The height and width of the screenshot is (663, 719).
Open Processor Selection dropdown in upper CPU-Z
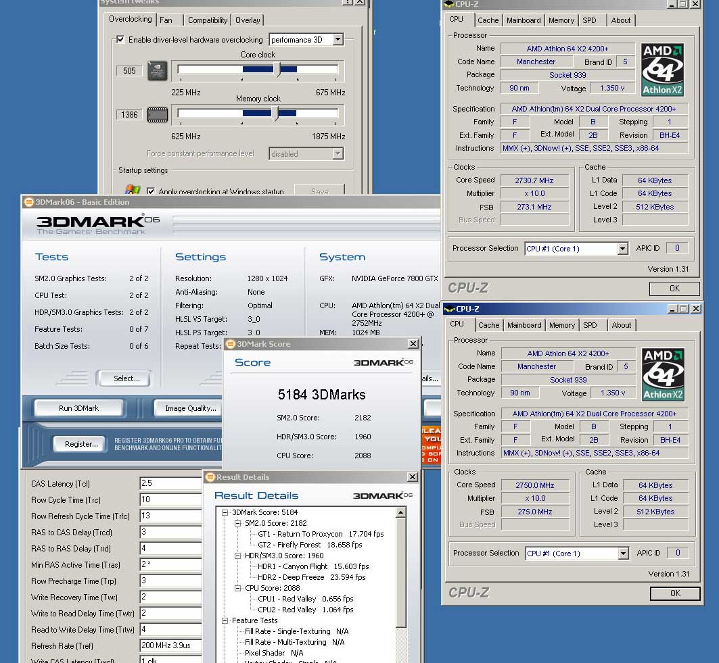[x=622, y=248]
